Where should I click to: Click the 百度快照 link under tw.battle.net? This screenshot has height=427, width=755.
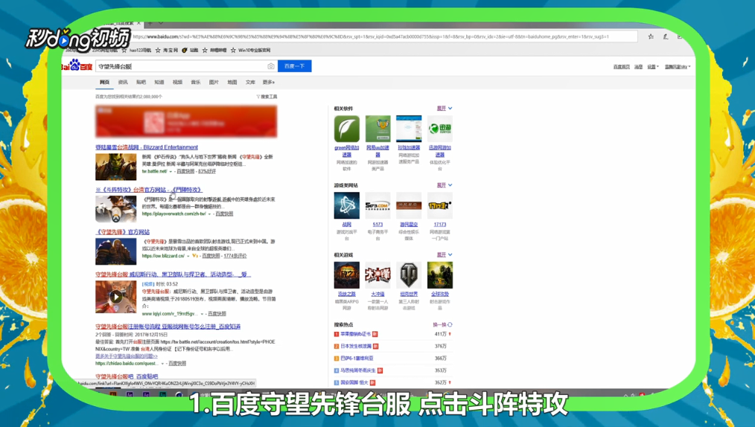[x=185, y=172]
